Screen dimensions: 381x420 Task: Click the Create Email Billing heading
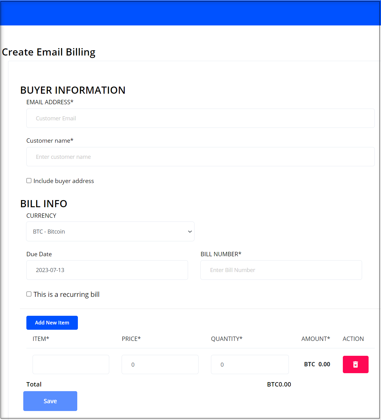[x=49, y=52]
